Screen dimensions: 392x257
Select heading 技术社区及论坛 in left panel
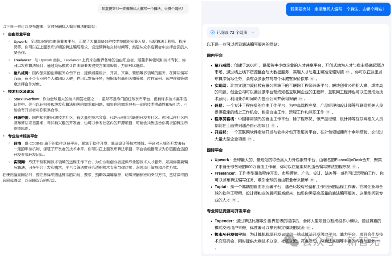[x=21, y=91]
